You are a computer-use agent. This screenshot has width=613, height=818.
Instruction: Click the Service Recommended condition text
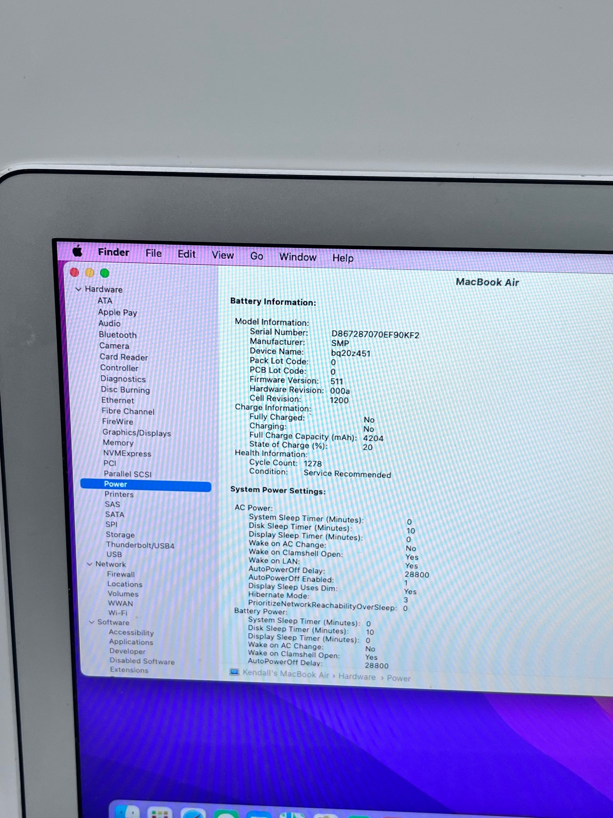[x=347, y=474]
